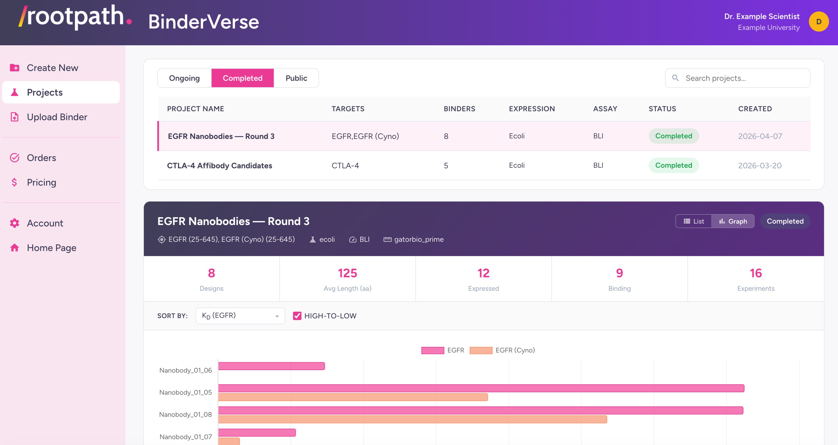This screenshot has height=445, width=838.
Task: Click Dr. Example Scientist name
Action: [762, 17]
